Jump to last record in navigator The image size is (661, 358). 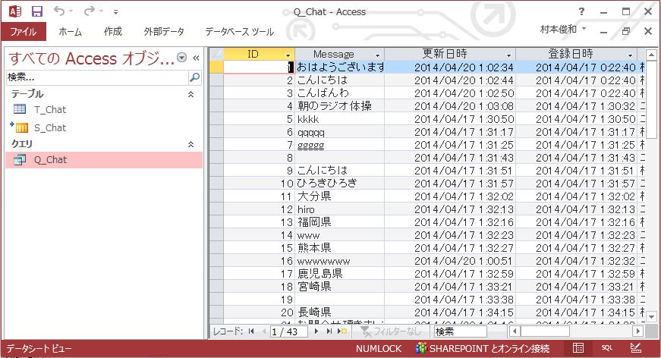point(329,331)
